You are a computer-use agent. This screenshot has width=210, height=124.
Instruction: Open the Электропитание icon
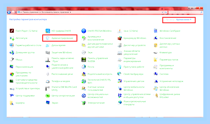pos(84,103)
